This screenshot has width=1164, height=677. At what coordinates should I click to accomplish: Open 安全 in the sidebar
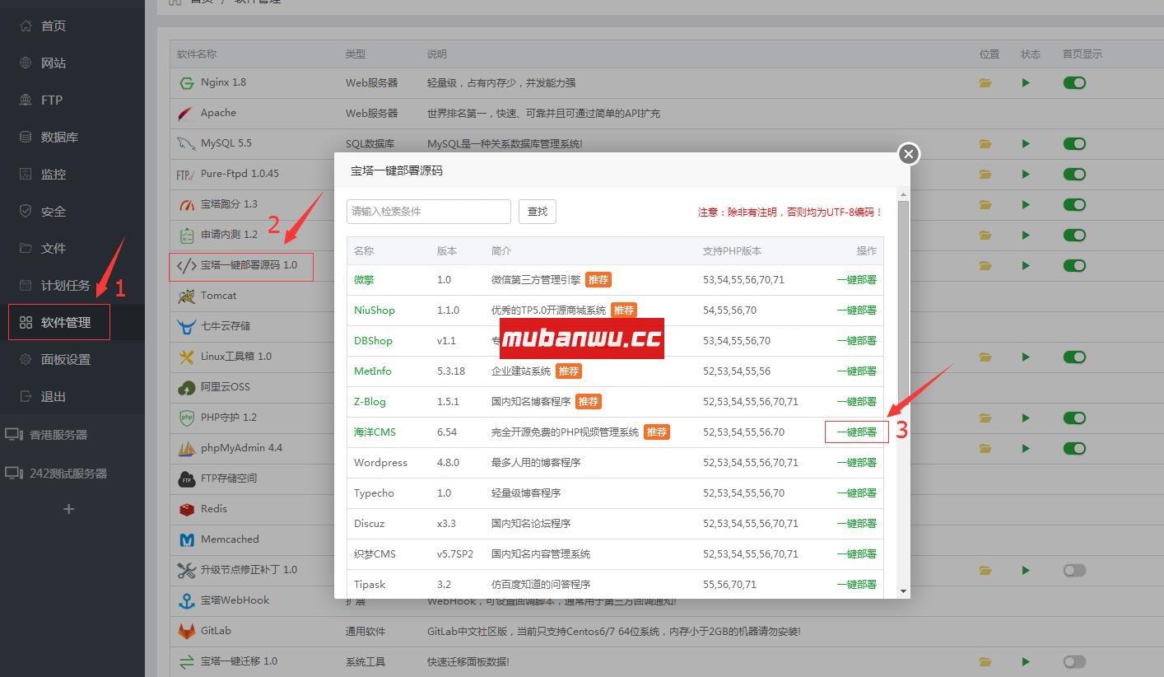point(53,211)
